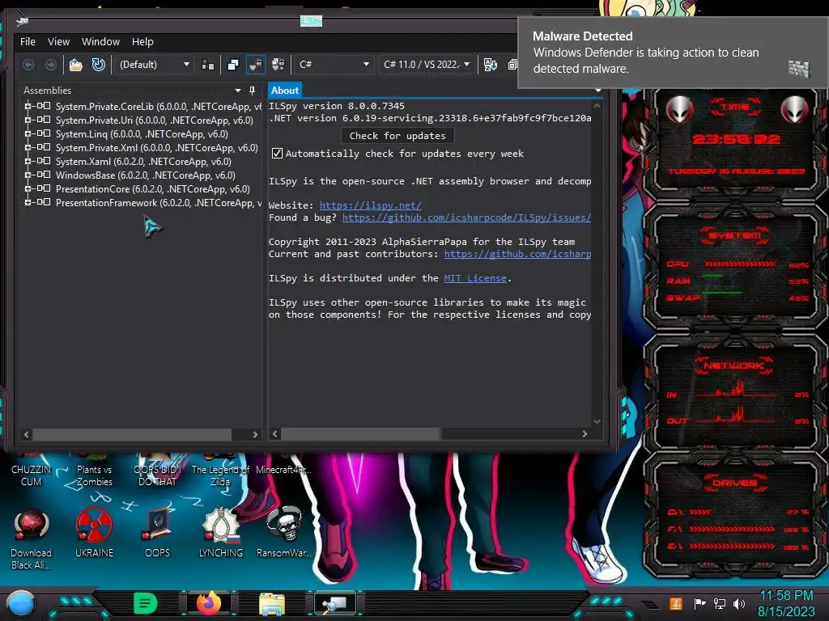This screenshot has height=621, width=829.
Task: Click the System.Private.CoreLib assembly icon
Action: click(x=44, y=106)
